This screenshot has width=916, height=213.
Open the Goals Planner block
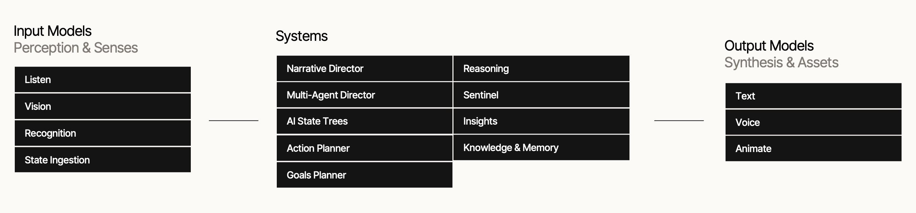364,175
